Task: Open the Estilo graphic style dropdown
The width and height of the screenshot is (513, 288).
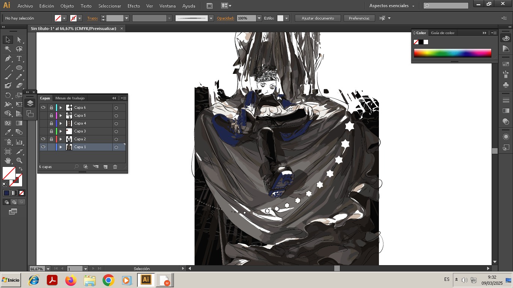Action: tap(287, 18)
